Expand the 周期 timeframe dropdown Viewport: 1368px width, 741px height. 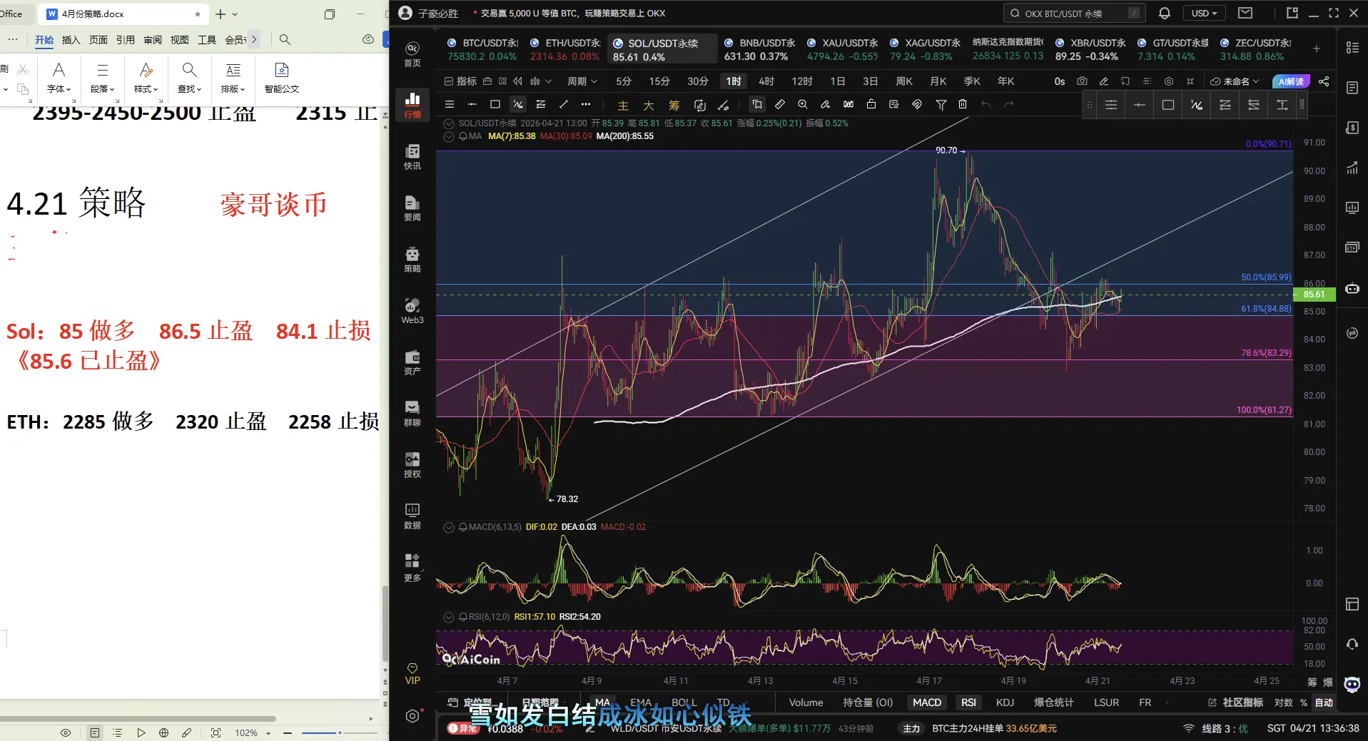pos(582,81)
